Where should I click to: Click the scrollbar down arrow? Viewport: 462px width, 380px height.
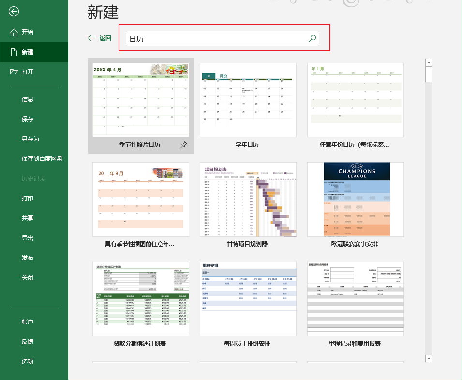point(429,359)
